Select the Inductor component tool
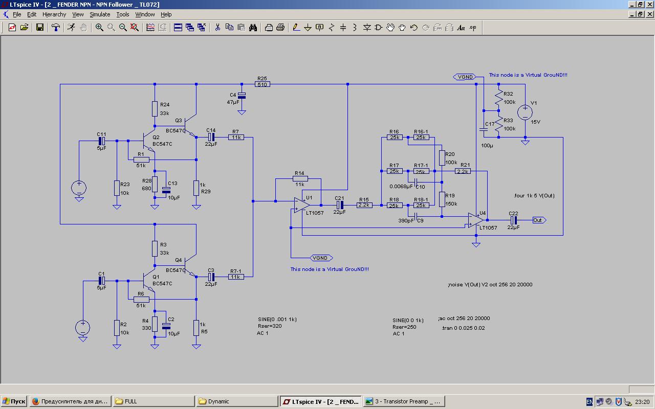The width and height of the screenshot is (655, 409). [x=355, y=28]
